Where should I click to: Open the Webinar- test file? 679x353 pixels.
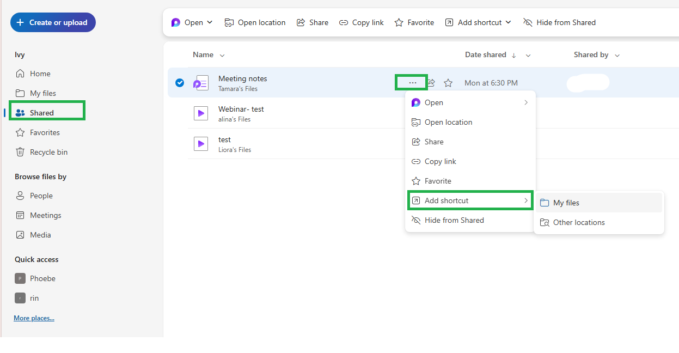click(241, 109)
